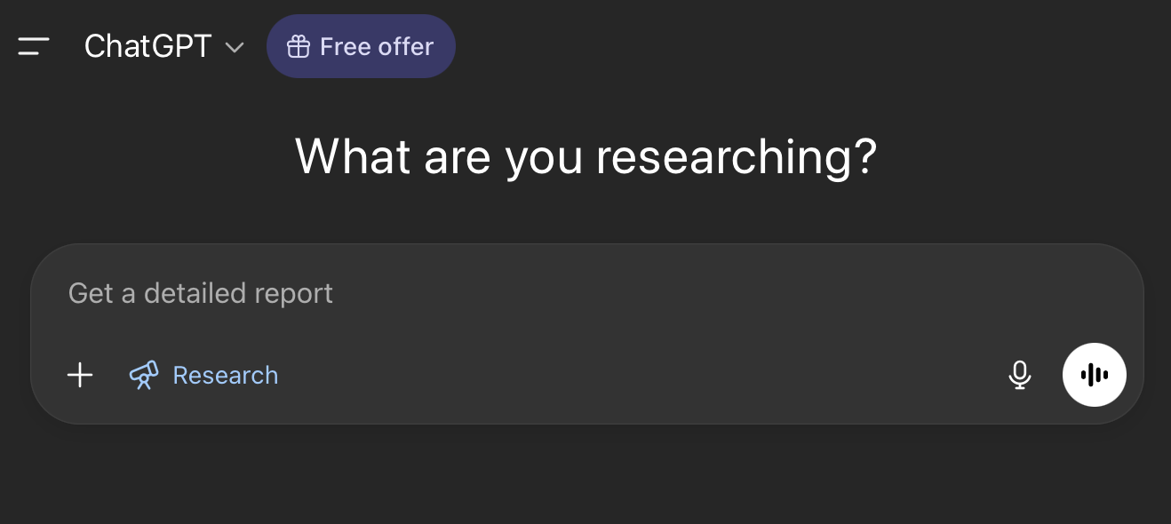Tap the two-line menu icon at top left

34,46
